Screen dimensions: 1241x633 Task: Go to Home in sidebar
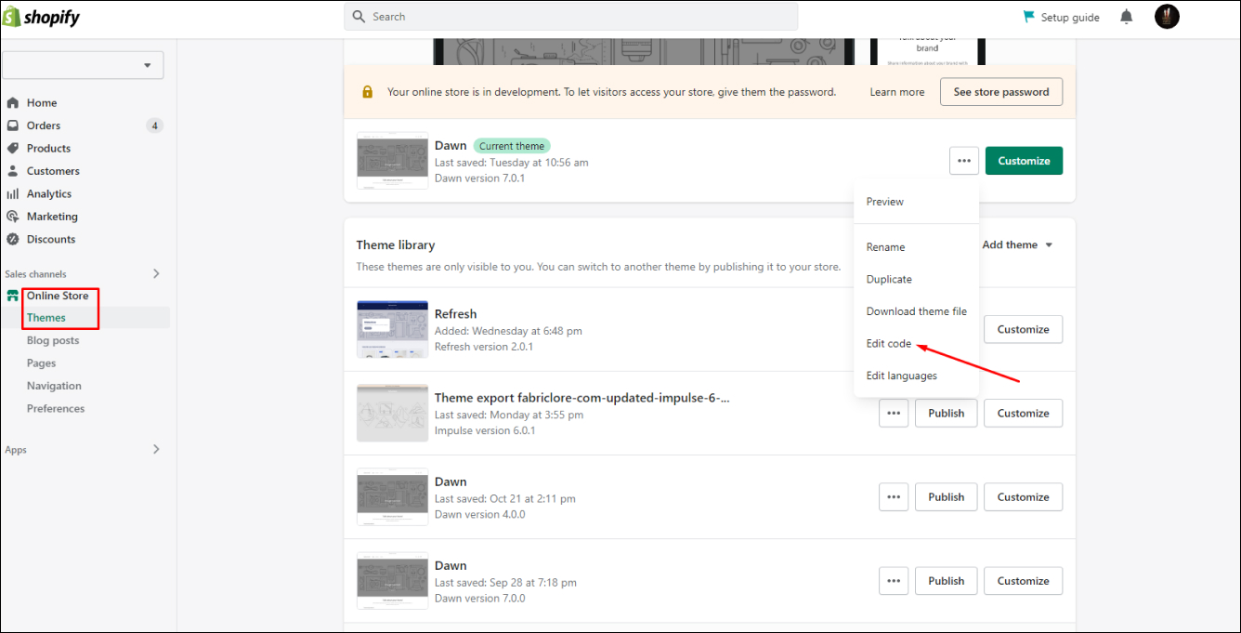[x=42, y=103]
